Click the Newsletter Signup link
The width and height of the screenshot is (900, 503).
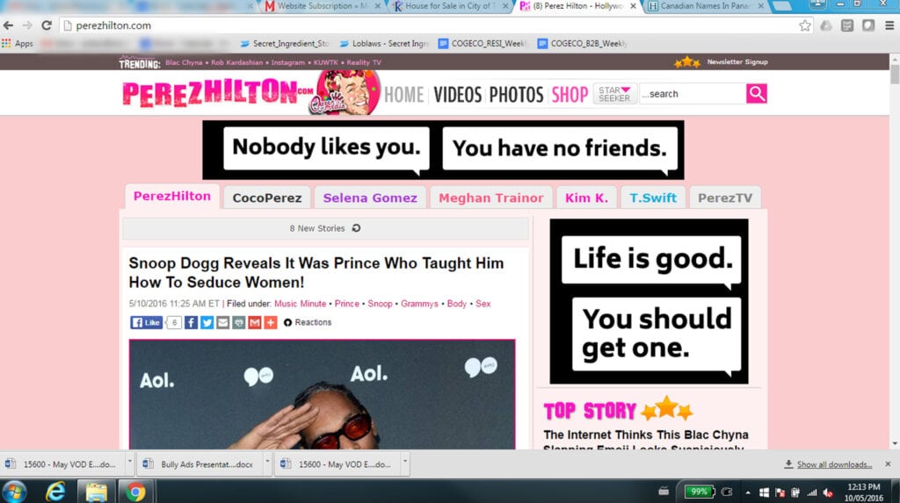[x=737, y=62]
